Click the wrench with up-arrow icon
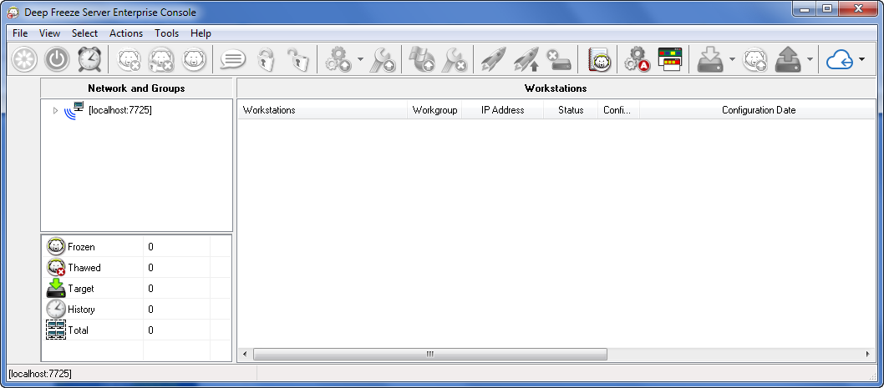The image size is (884, 388). (382, 58)
